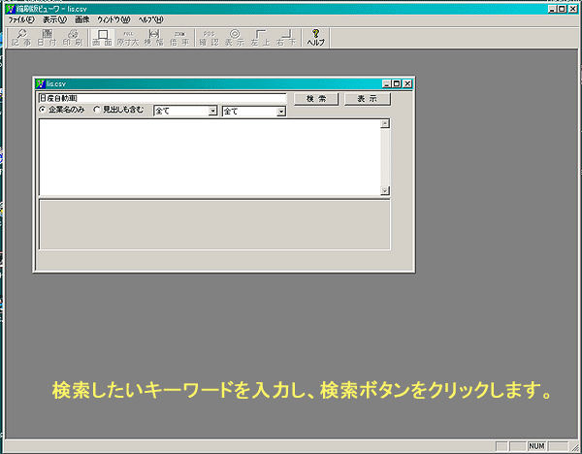582x454 pixels.
Task: Click the keyword field containing 日産自動車
Action: (161, 98)
